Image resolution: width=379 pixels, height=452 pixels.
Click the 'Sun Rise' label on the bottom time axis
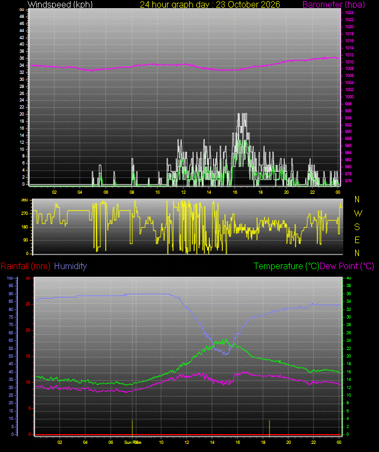tap(132, 442)
